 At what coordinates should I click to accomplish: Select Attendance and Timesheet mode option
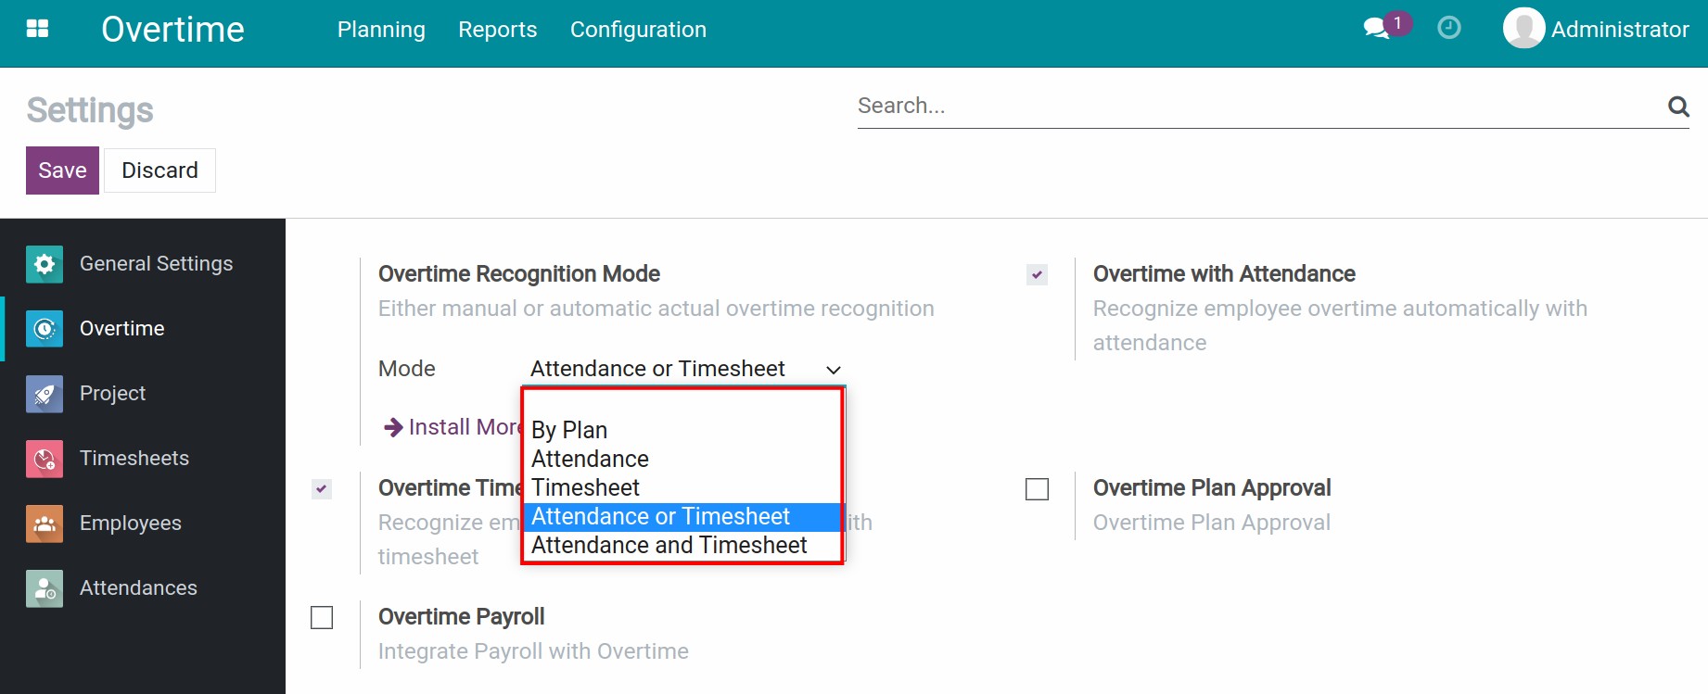click(669, 545)
